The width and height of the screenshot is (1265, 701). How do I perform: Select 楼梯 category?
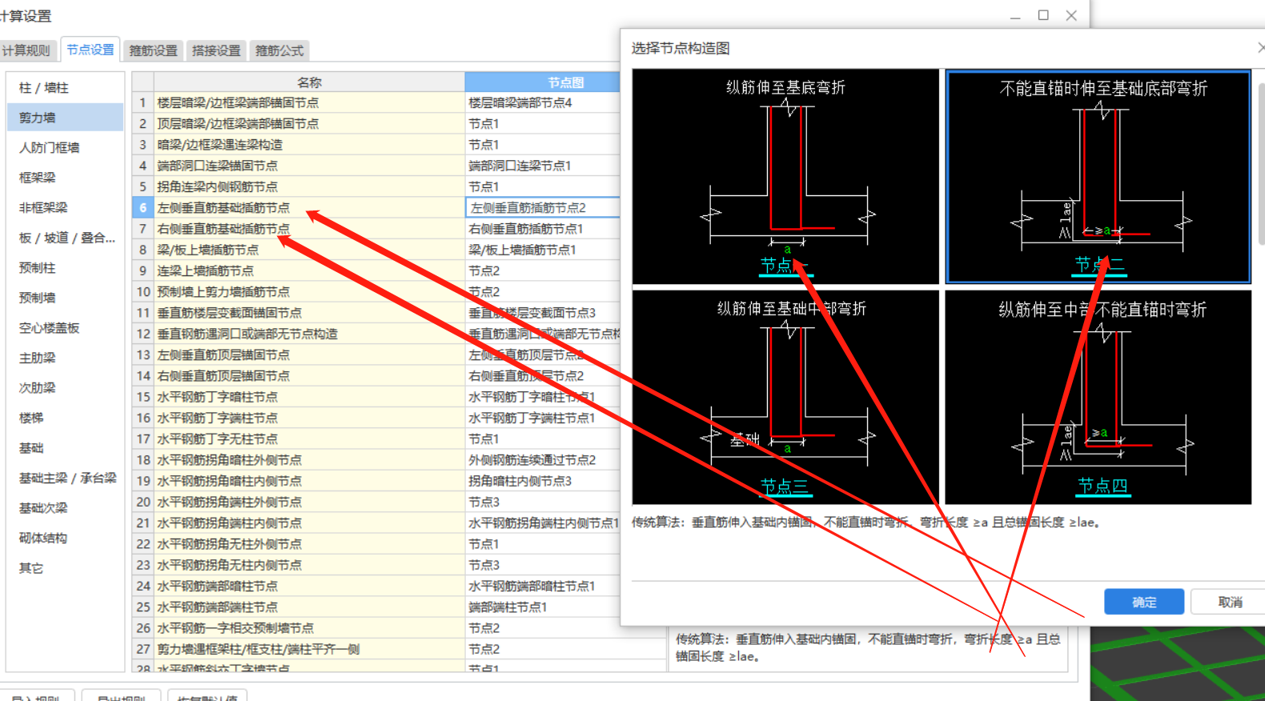click(x=66, y=418)
